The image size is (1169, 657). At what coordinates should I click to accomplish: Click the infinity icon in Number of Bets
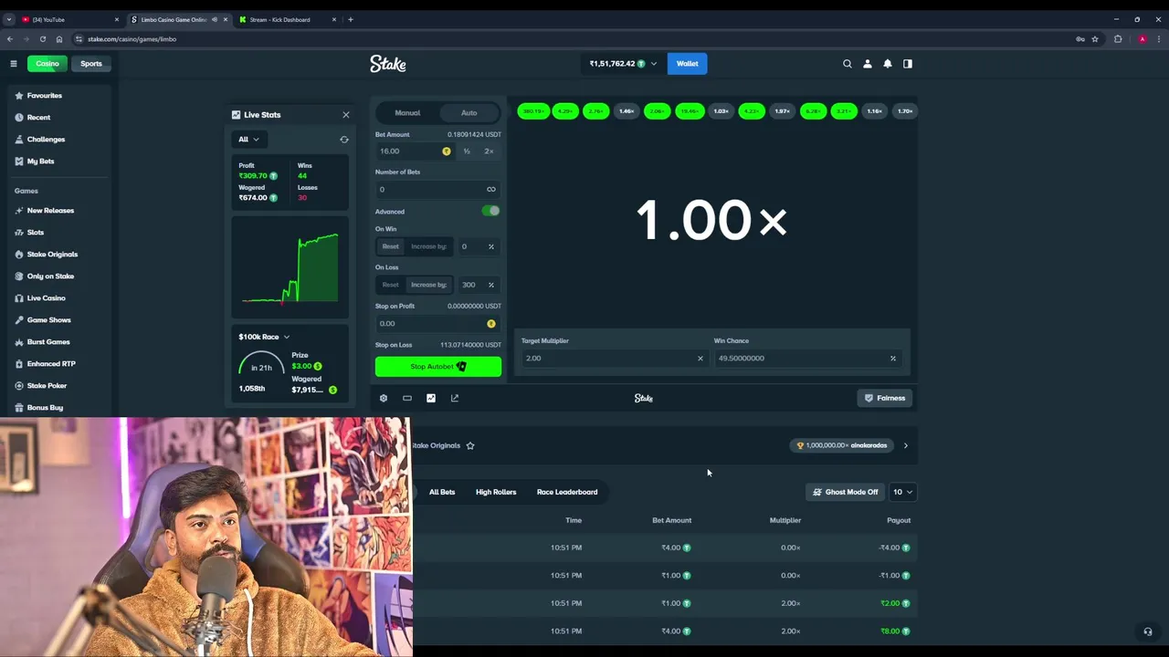click(x=491, y=190)
